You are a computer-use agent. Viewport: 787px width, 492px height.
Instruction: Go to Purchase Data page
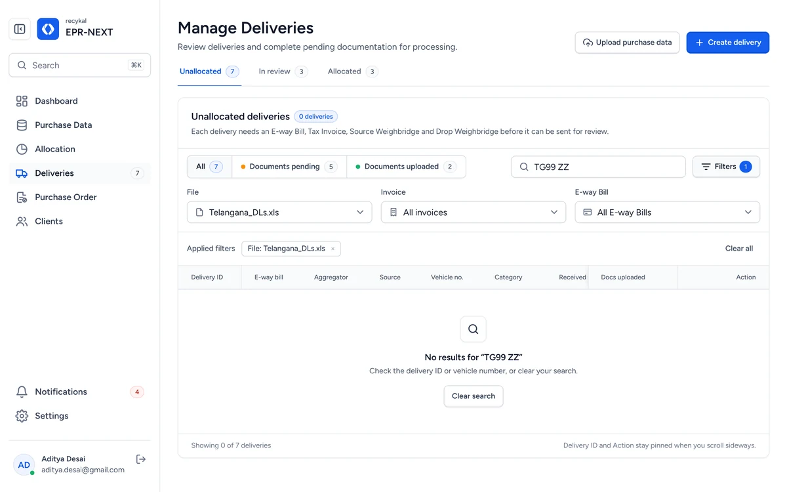coord(80,125)
